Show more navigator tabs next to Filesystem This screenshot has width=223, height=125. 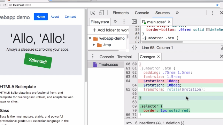coord(115,22)
